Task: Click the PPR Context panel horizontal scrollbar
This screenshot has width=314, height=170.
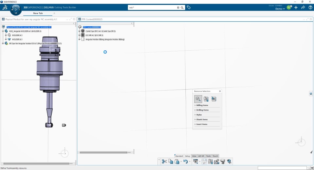Action: (104, 152)
